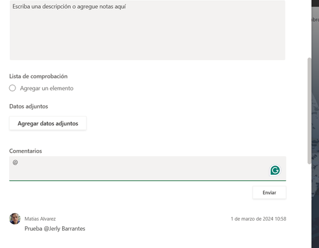Viewport: 319px width, 248px height.
Task: Click the 'Lista de comprobación' heading
Action: 38,76
